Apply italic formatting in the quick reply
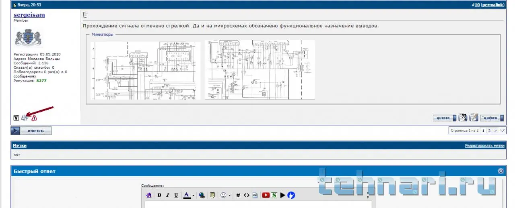The image size is (515, 208). tap(168, 195)
